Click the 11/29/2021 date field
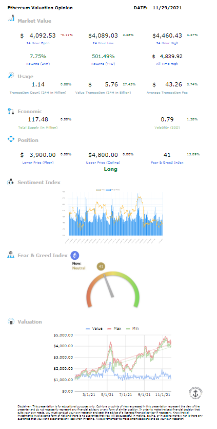This screenshot has width=217, height=429. (167, 8)
